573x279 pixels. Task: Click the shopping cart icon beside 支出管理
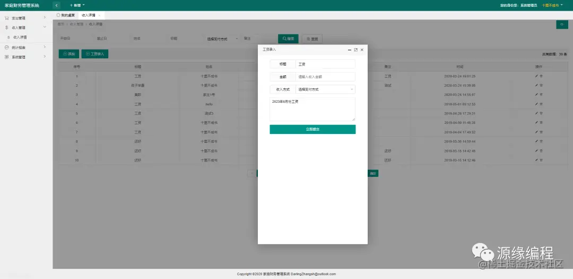(x=6, y=18)
